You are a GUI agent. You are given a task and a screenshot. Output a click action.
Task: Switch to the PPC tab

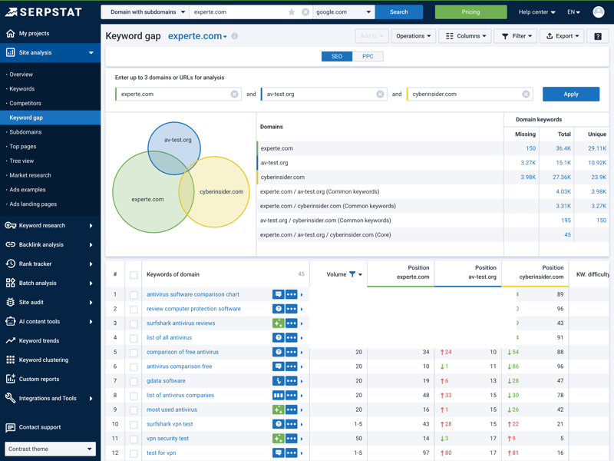point(368,57)
